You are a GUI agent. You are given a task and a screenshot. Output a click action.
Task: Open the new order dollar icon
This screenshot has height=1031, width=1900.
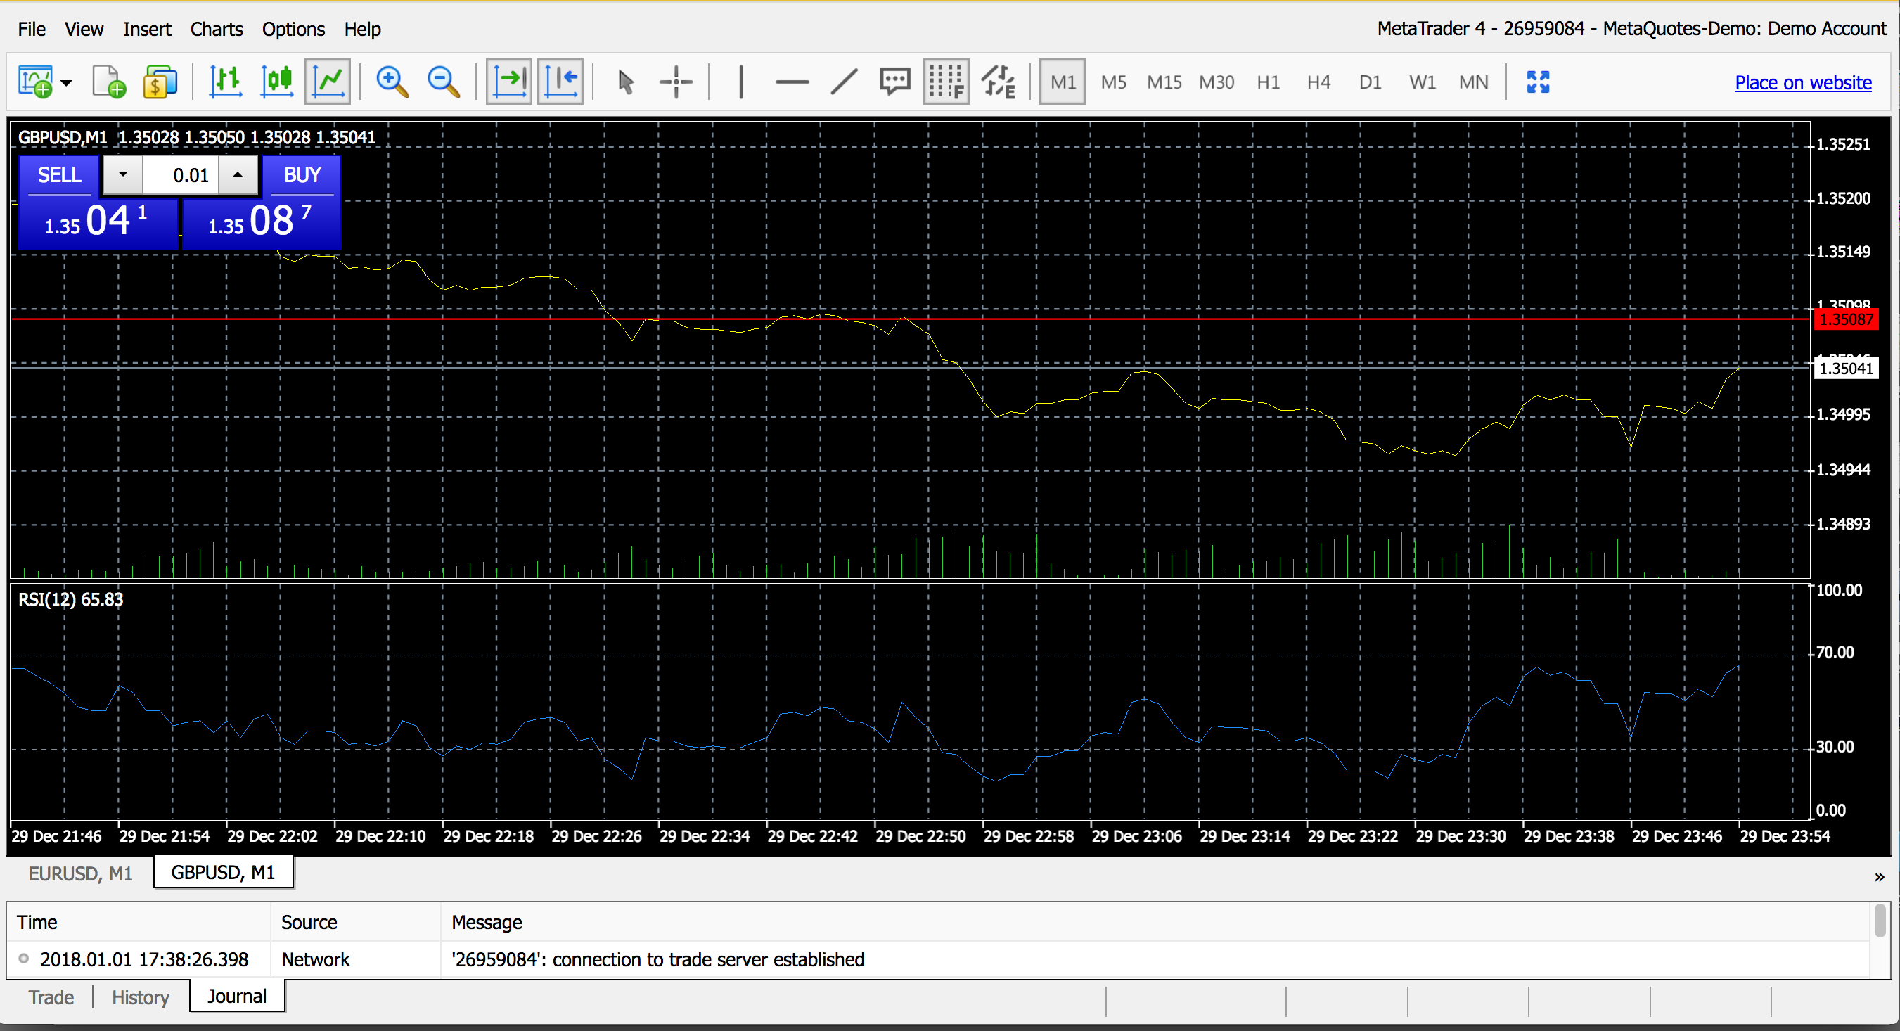pos(160,81)
